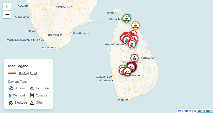Click the green-ringed warning marker near Kilinochchi
Viewport: 213px width, 113px height.
(x=126, y=19)
